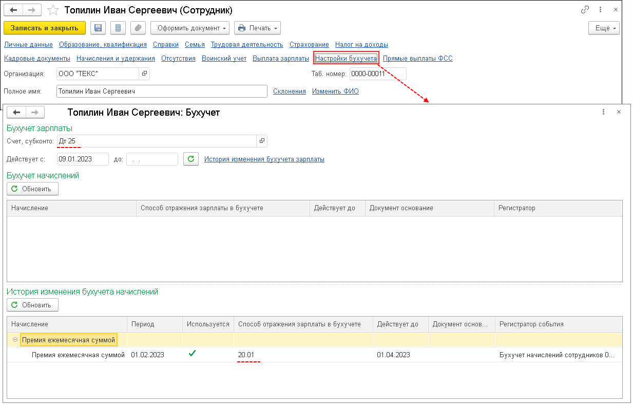Click the save (floppy disk) icon
This screenshot has height=404, width=633.
[98, 28]
